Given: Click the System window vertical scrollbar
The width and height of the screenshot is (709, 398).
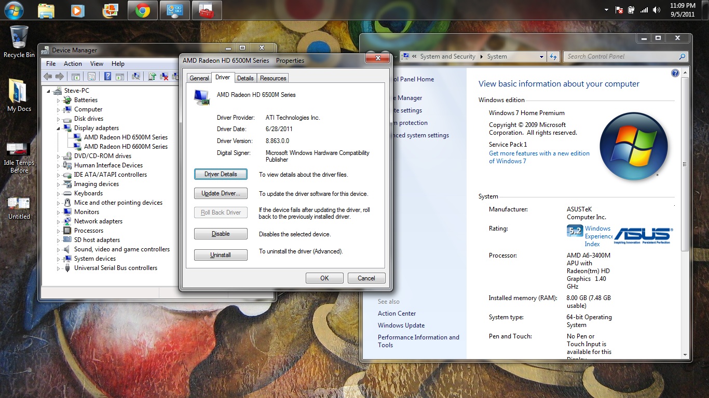Looking at the screenshot, I should point(685,212).
